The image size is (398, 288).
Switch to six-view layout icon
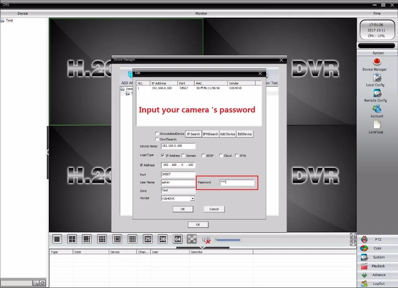click(x=87, y=239)
